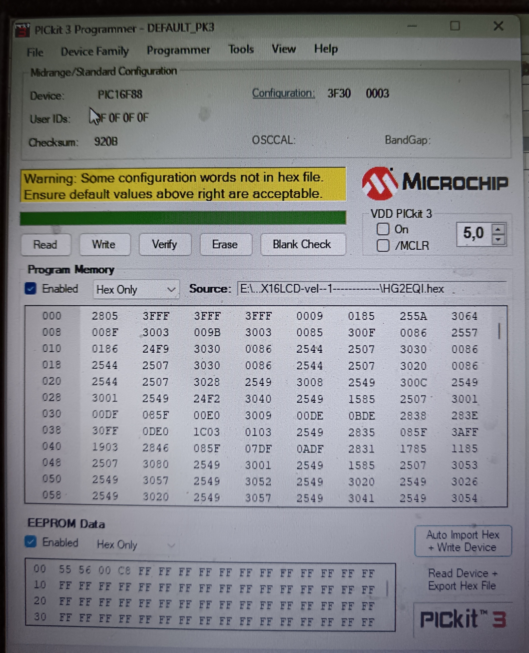Toggle Program Memory Enabled checkbox

pos(31,289)
